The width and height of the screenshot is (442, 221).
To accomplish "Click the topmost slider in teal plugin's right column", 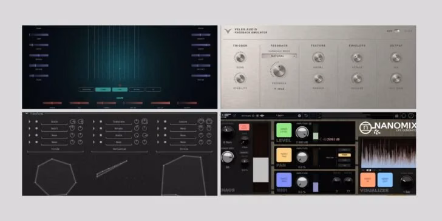I will coord(201,35).
